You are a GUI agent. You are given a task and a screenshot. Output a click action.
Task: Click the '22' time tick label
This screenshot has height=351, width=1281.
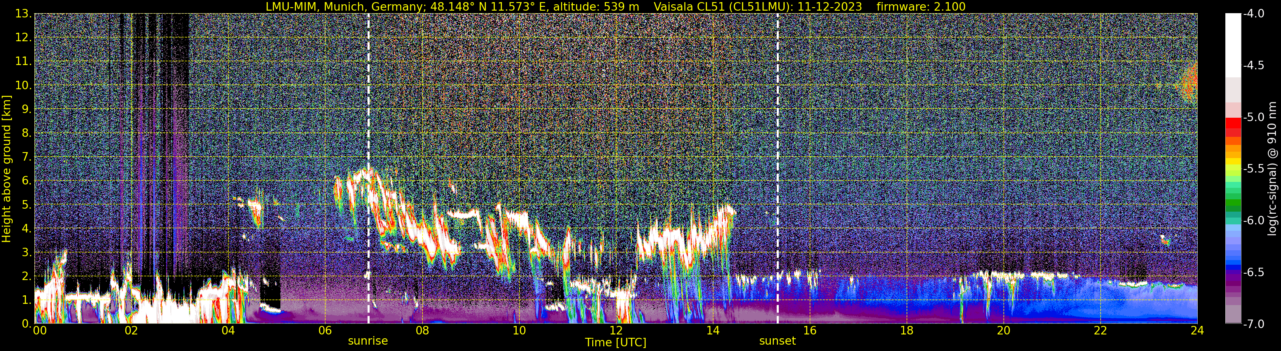pyautogui.click(x=1100, y=331)
